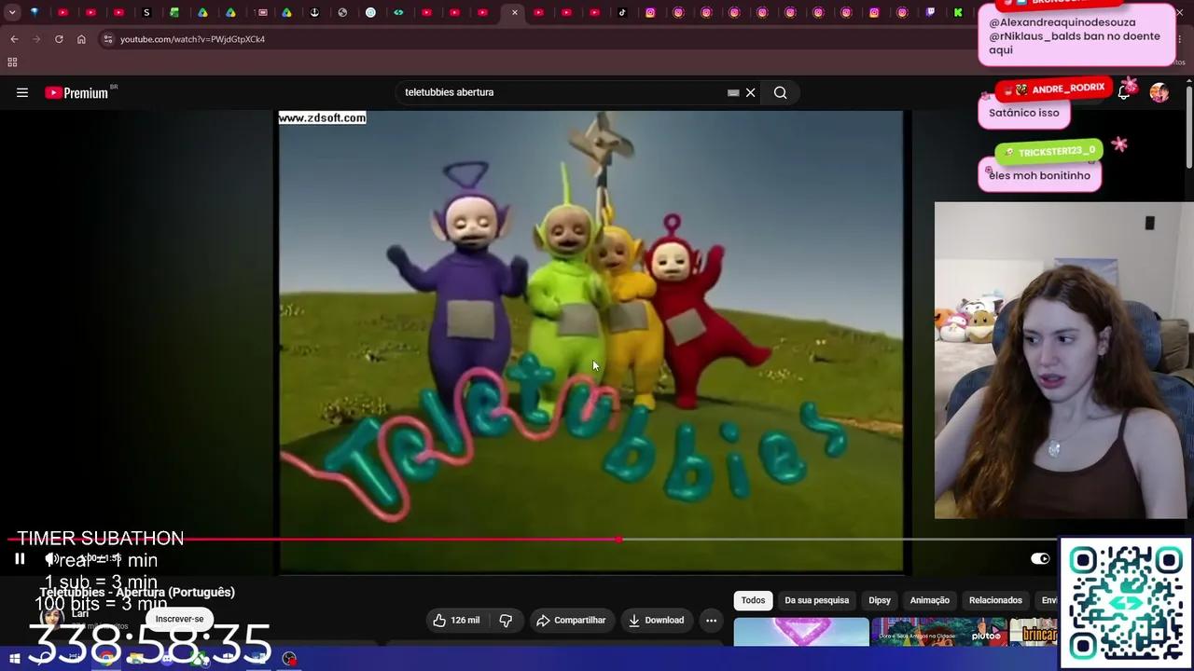Select the Dipsy filter chip
Viewport: 1194px width, 671px height.
click(x=880, y=600)
